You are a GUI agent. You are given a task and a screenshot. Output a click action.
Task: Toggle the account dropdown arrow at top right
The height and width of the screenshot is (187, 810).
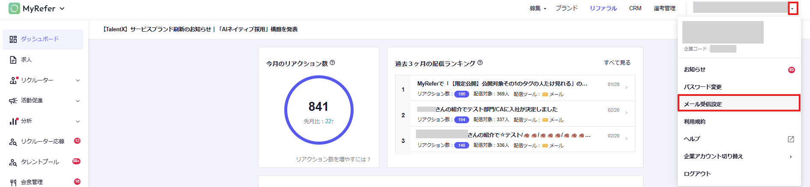tap(792, 9)
